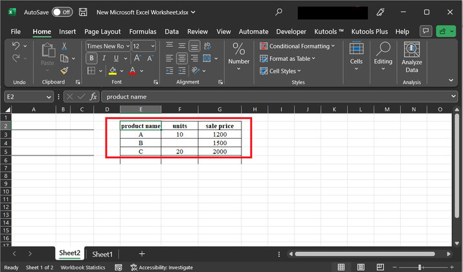This screenshot has height=272, width=463.
Task: Click the green Share button
Action: pyautogui.click(x=446, y=31)
